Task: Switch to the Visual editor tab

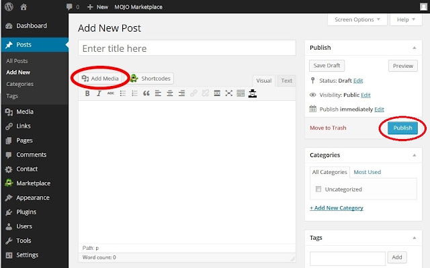Action: [x=264, y=81]
